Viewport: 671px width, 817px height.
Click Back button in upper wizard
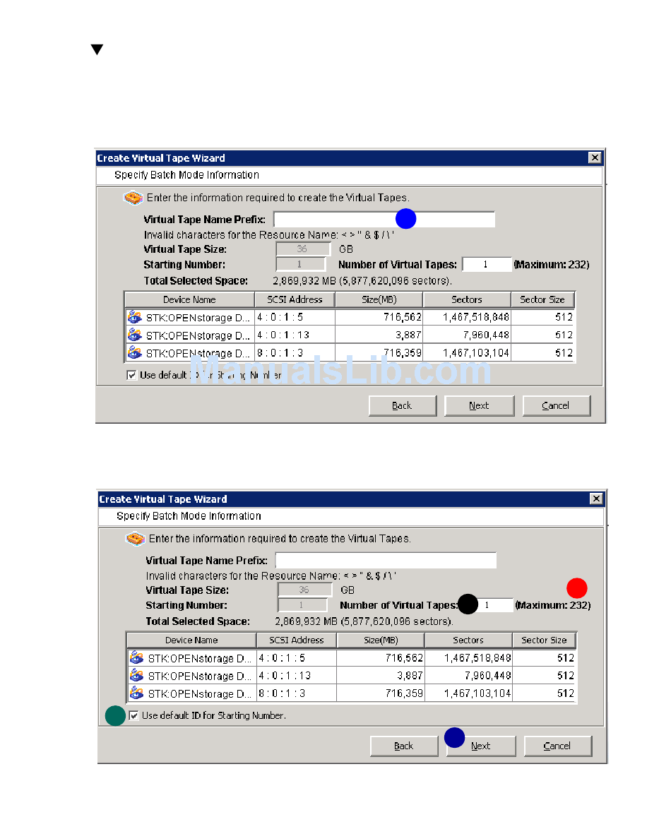tap(403, 406)
